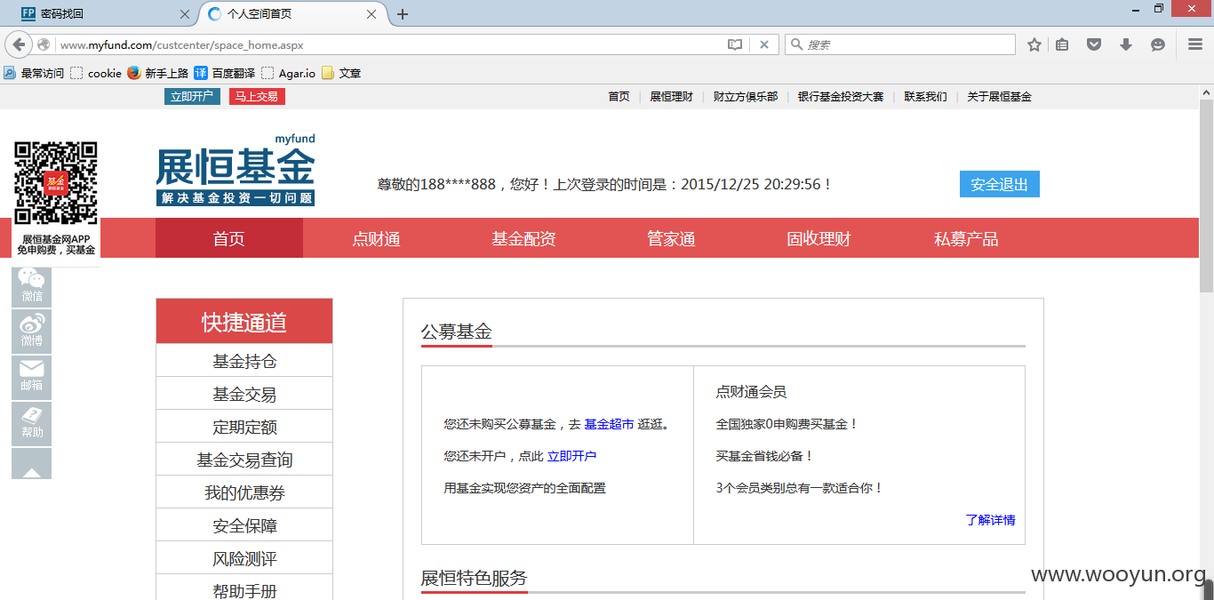Click the Pocket toolbar icon
Image resolution: width=1214 pixels, height=600 pixels.
[1095, 44]
